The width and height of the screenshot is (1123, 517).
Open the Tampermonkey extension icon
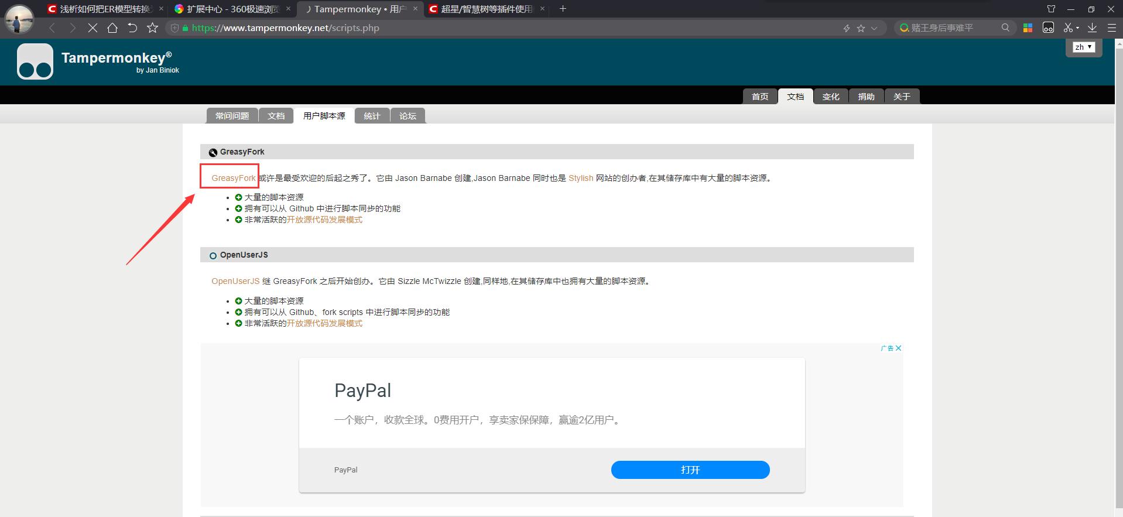tap(1048, 28)
